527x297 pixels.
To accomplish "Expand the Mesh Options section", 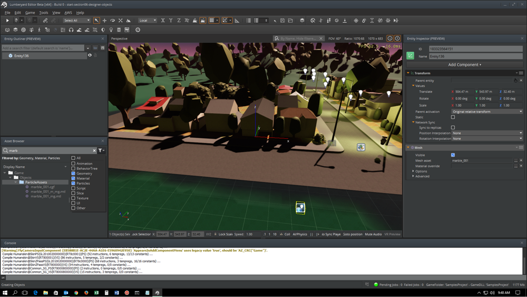I will pyautogui.click(x=413, y=171).
